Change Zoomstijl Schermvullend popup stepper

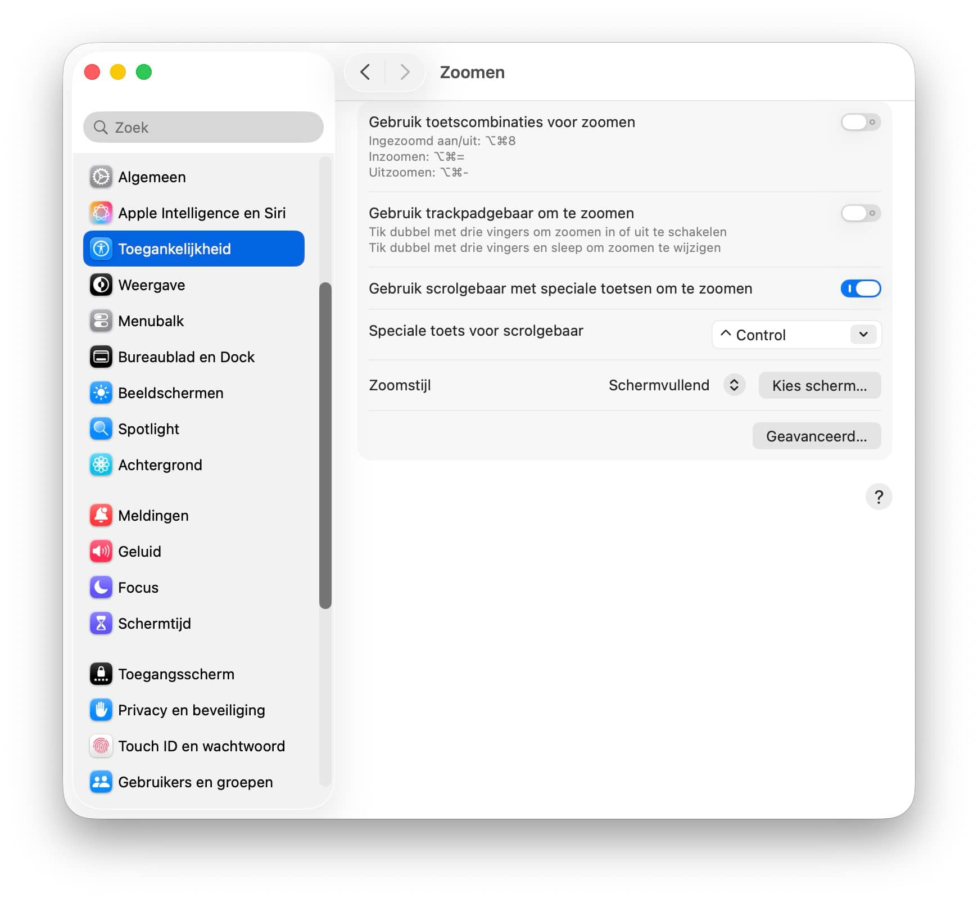click(734, 385)
